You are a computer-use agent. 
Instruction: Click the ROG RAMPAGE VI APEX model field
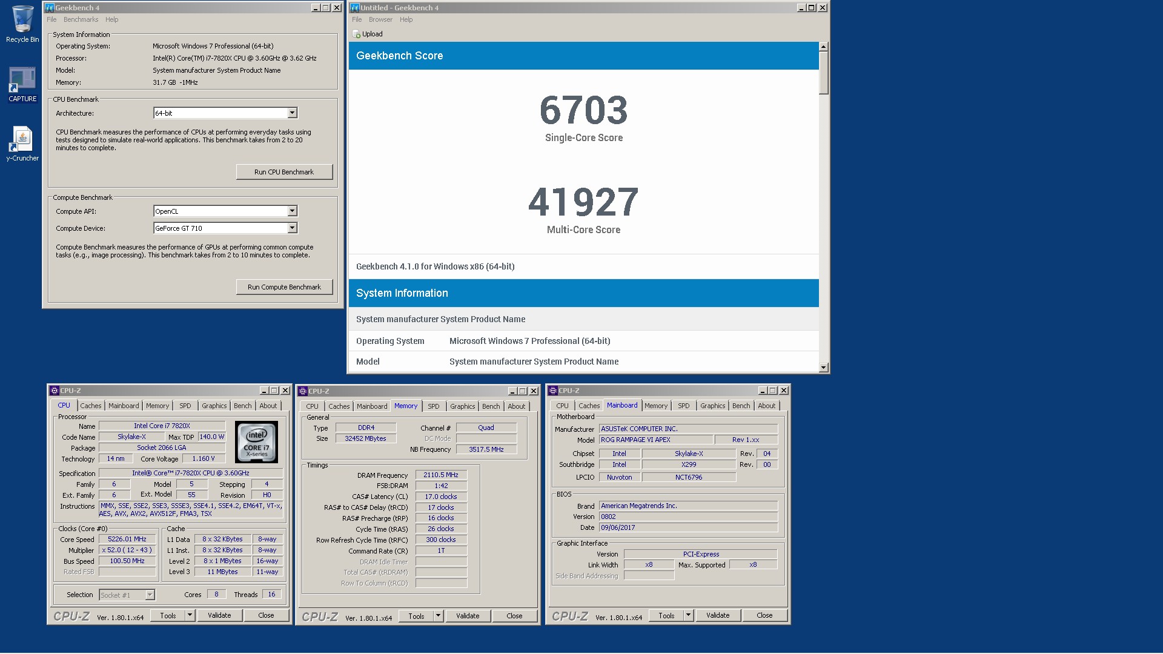[655, 440]
